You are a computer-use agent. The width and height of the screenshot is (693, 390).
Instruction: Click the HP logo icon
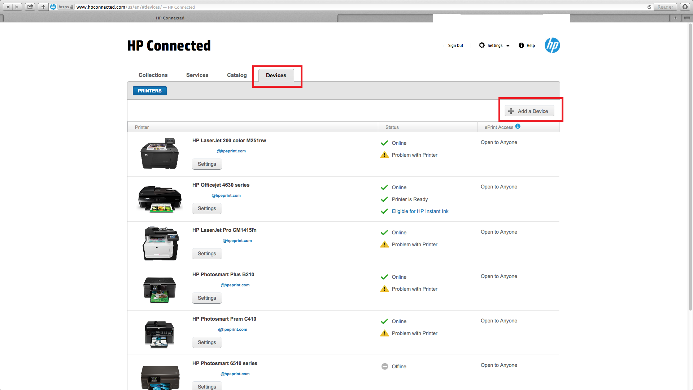click(552, 45)
